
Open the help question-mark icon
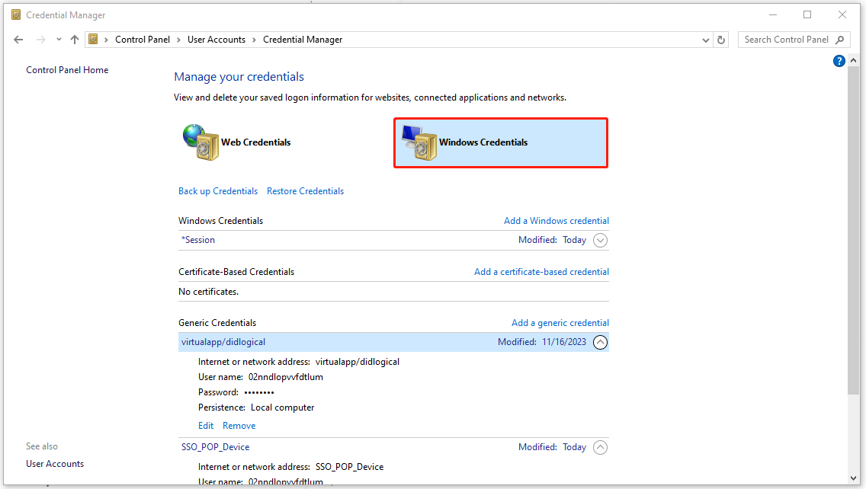pos(839,60)
